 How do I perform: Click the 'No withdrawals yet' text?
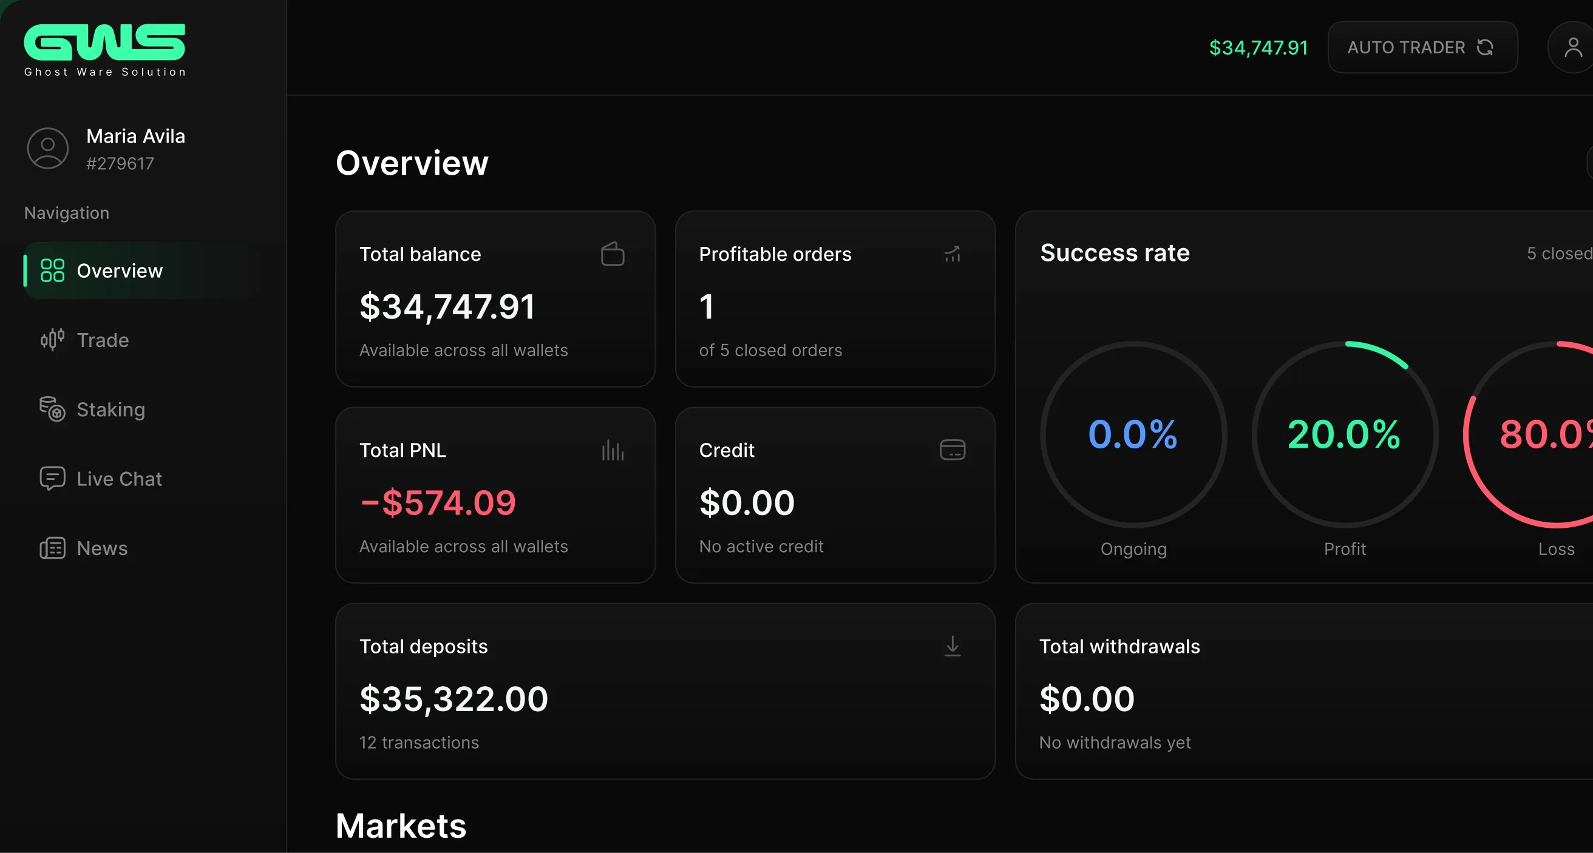click(1115, 743)
